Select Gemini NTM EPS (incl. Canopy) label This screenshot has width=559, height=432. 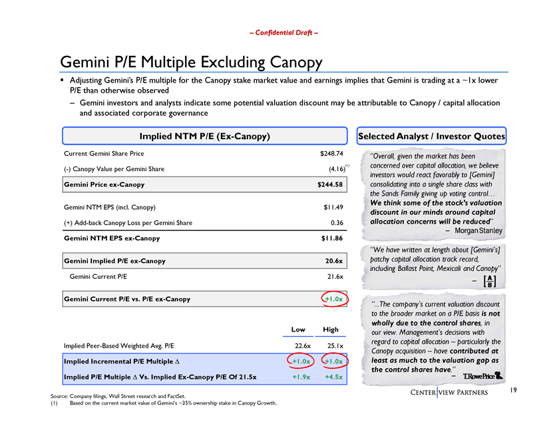coord(110,207)
